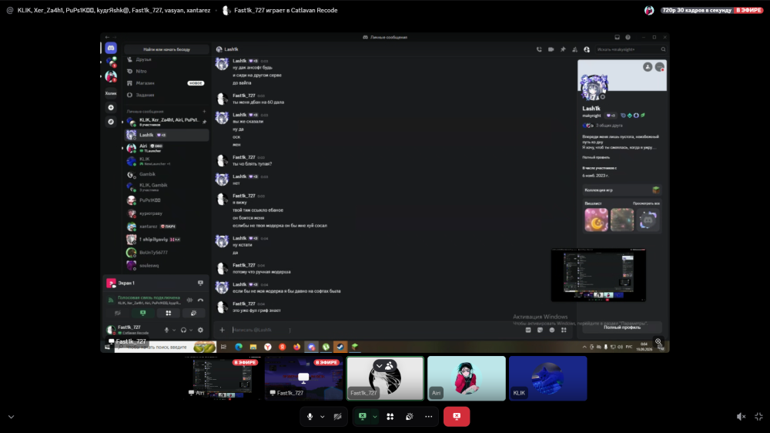Image resolution: width=770 pixels, height=433 pixels.
Task: Exit fullscreen using the corner arrows icon
Action: 758,417
